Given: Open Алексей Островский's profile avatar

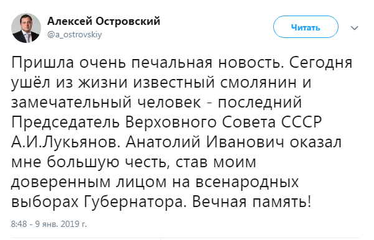Looking at the screenshot, I should (26, 28).
